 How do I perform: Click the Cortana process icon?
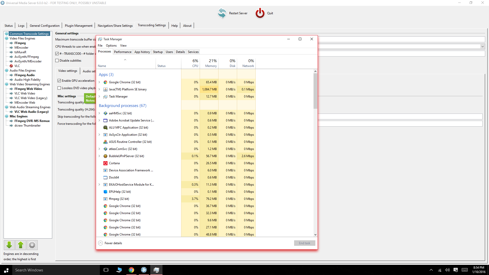tap(105, 163)
